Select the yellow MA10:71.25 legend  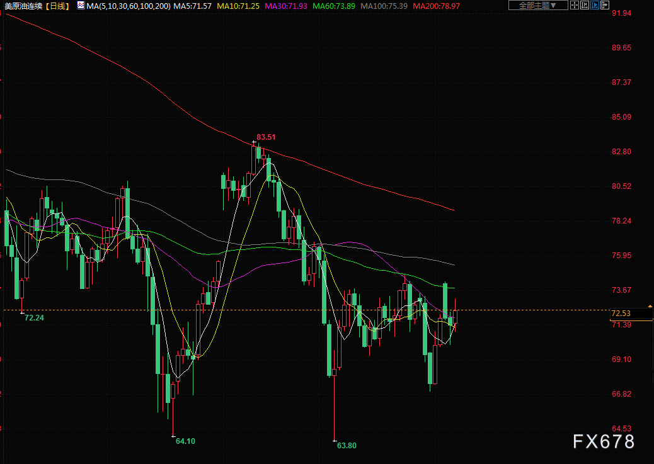pyautogui.click(x=238, y=6)
